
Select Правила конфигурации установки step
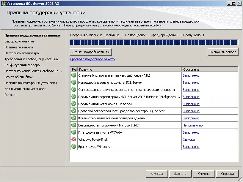pos(31,83)
